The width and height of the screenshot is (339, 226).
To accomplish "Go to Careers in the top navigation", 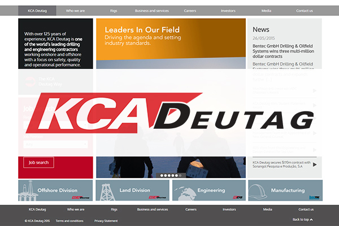I will (x=190, y=11).
